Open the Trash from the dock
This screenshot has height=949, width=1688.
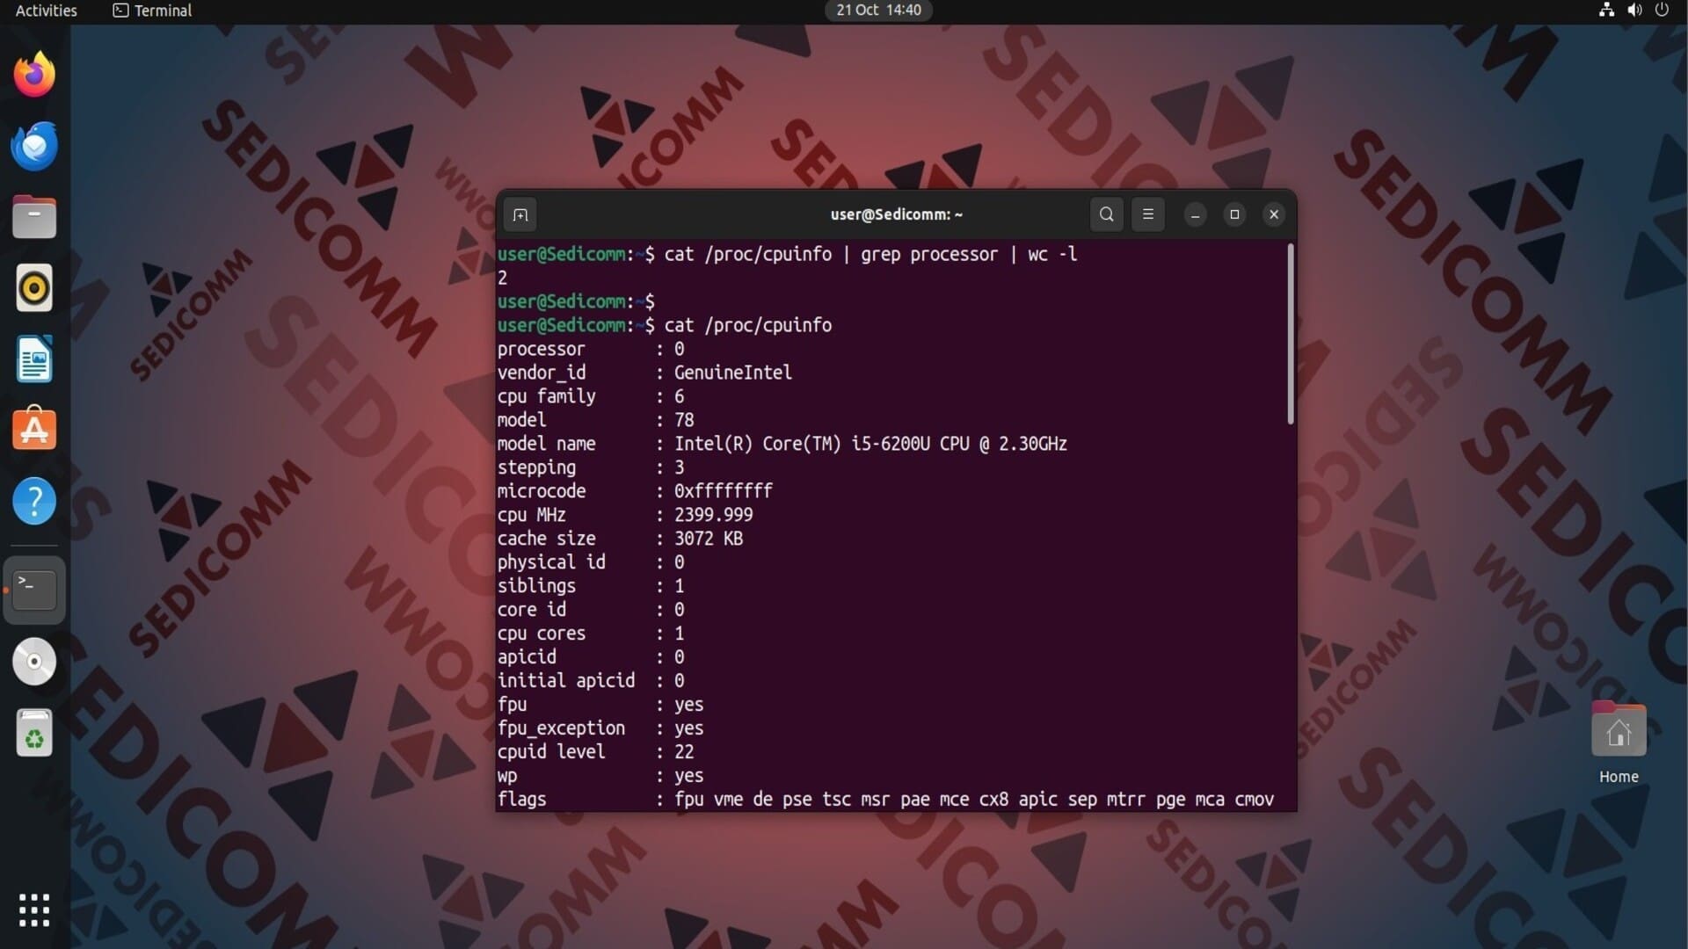[34, 733]
